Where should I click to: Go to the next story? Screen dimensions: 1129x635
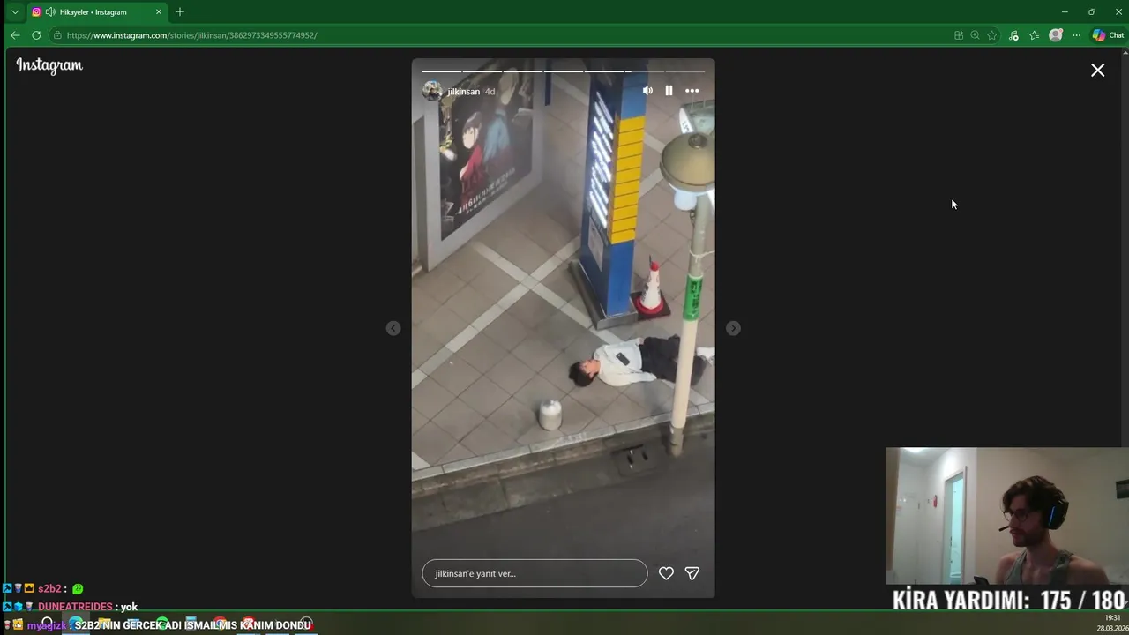(733, 328)
